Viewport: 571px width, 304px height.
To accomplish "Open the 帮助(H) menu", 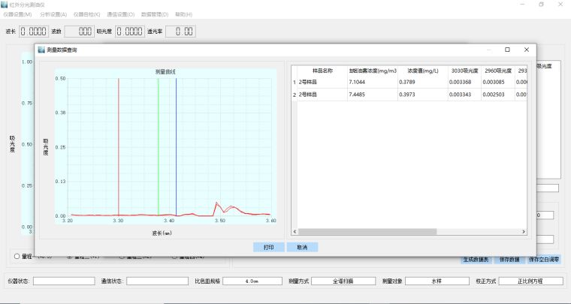I will point(183,14).
